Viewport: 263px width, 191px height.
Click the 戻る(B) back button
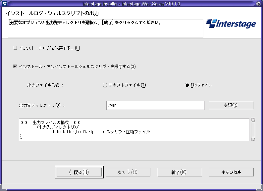tap(79, 172)
